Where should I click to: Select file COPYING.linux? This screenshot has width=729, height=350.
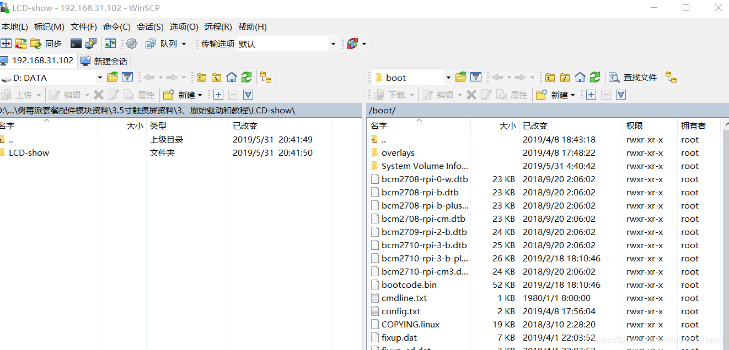pyautogui.click(x=410, y=325)
